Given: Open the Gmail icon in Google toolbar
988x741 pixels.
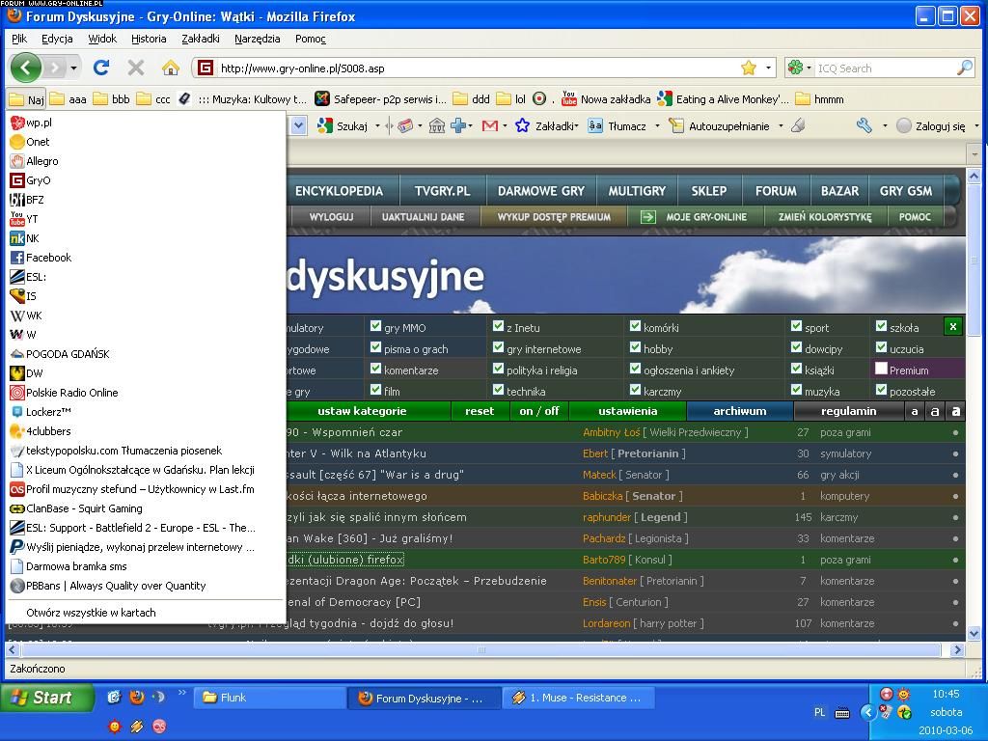Looking at the screenshot, I should (490, 125).
